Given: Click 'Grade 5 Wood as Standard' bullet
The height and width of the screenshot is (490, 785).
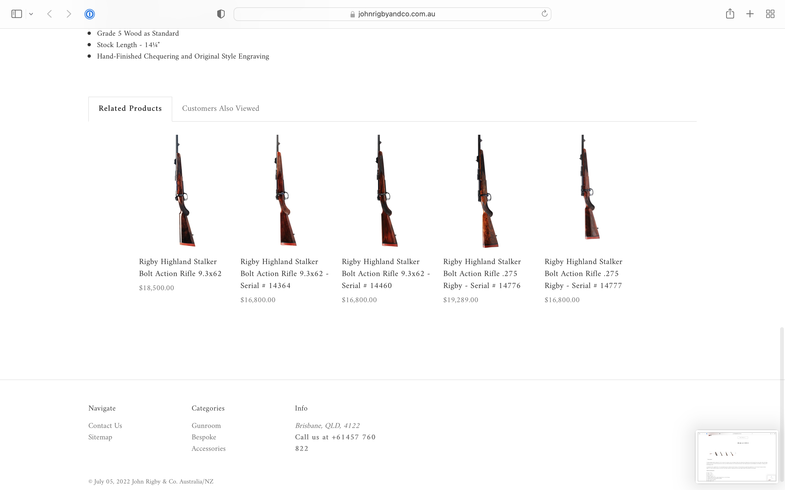Looking at the screenshot, I should [x=138, y=33].
